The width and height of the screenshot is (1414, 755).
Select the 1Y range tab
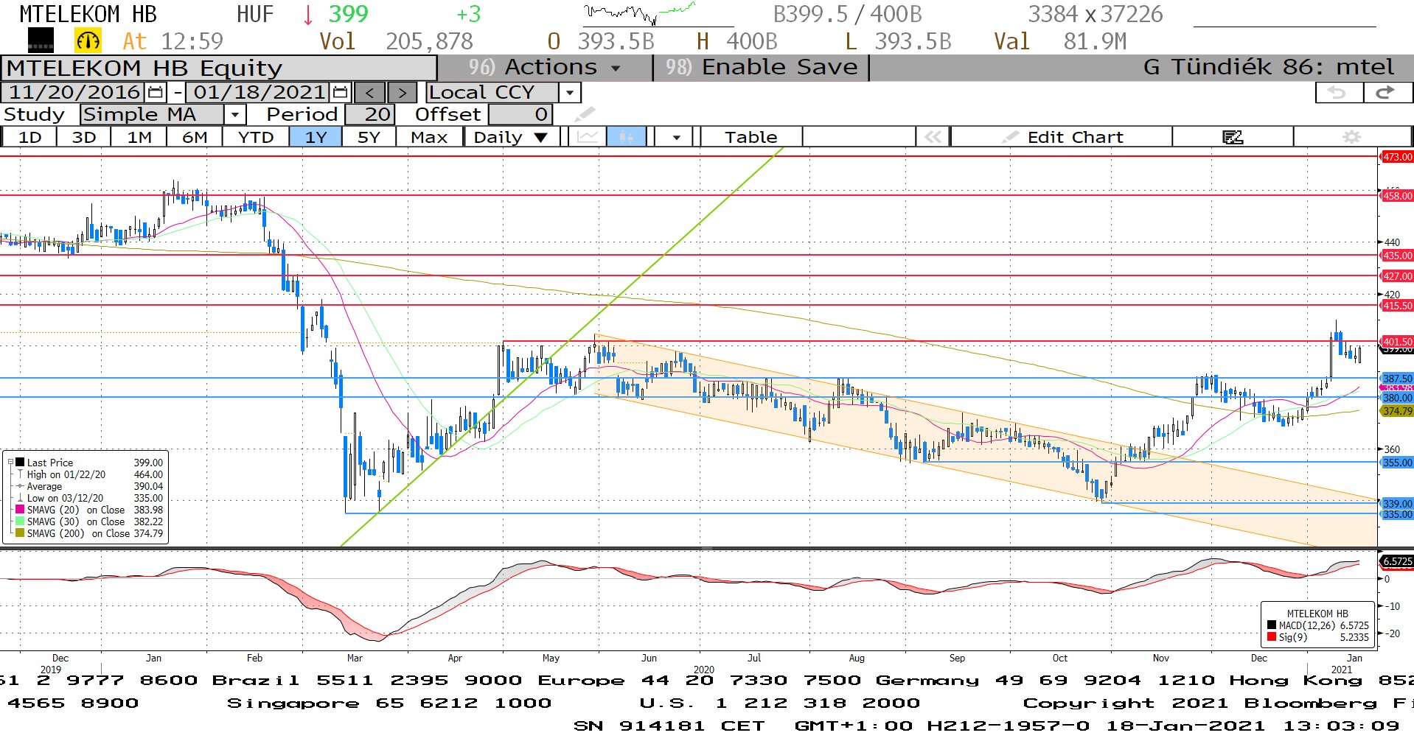point(316,137)
